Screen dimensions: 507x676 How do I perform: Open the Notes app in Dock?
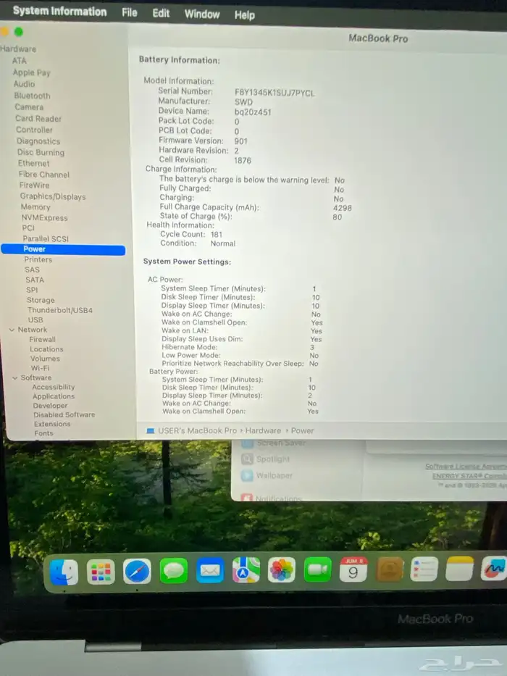pyautogui.click(x=460, y=569)
